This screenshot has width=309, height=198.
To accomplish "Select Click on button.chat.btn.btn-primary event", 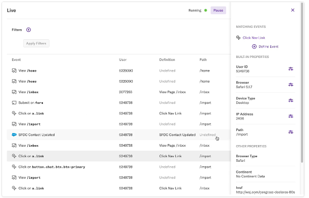I will (51, 167).
